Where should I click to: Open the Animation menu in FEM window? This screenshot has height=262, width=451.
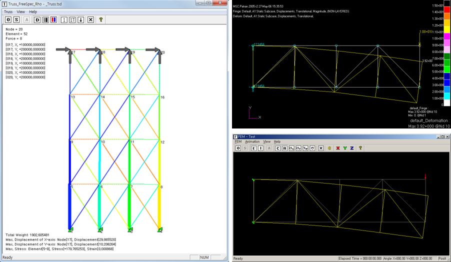click(252, 142)
